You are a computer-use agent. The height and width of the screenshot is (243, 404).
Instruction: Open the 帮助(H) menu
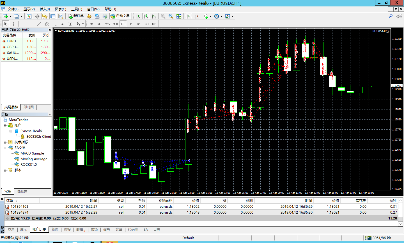(110, 9)
